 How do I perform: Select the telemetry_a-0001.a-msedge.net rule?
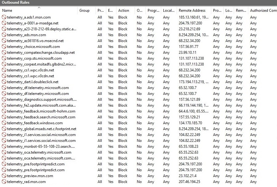32,23
